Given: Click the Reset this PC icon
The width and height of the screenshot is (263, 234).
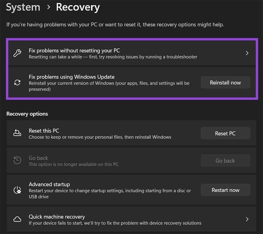Looking at the screenshot, I should pos(17,133).
